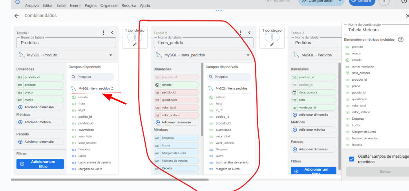Edit join condition between Tabela 2 and 3
The height and width of the screenshot is (191, 409).
tap(272, 44)
